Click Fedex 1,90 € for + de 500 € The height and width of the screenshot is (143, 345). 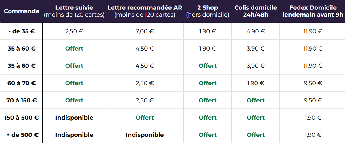pos(313,135)
